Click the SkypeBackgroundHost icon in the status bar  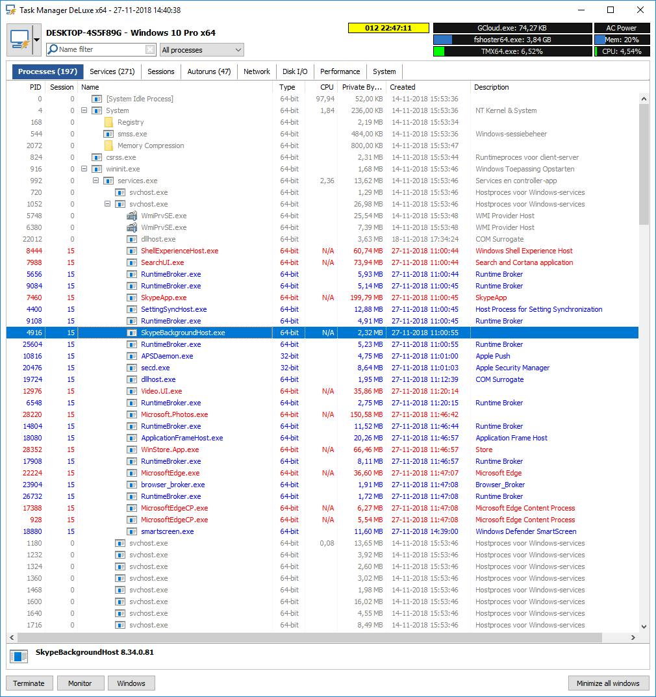[18, 656]
